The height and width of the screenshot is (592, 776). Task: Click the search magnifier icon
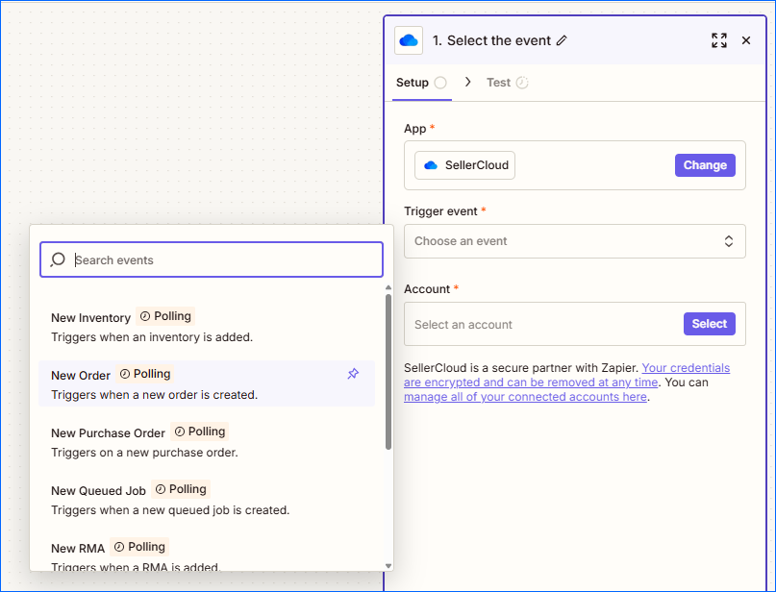coord(58,259)
